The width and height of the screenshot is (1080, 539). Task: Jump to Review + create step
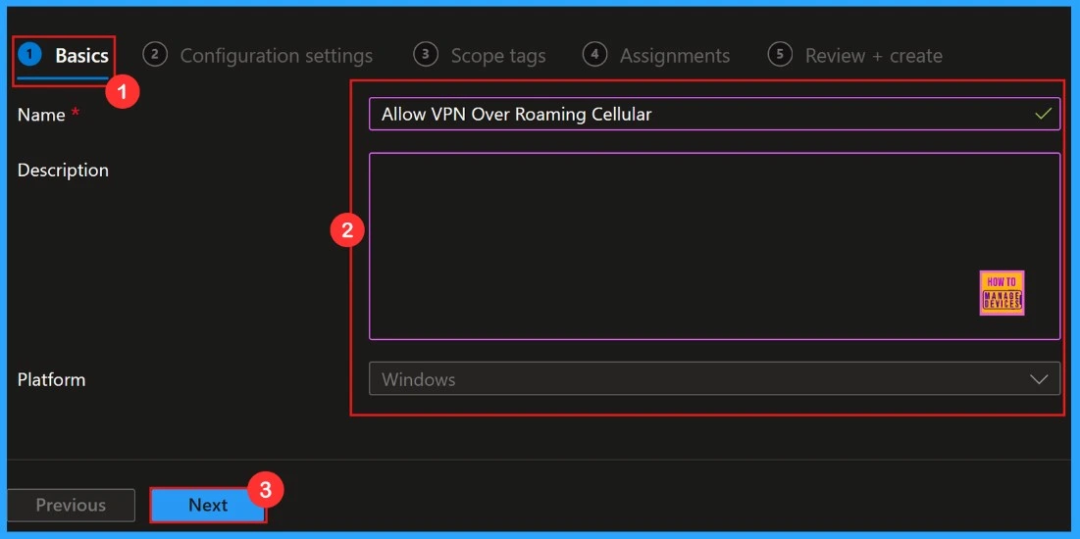point(855,56)
